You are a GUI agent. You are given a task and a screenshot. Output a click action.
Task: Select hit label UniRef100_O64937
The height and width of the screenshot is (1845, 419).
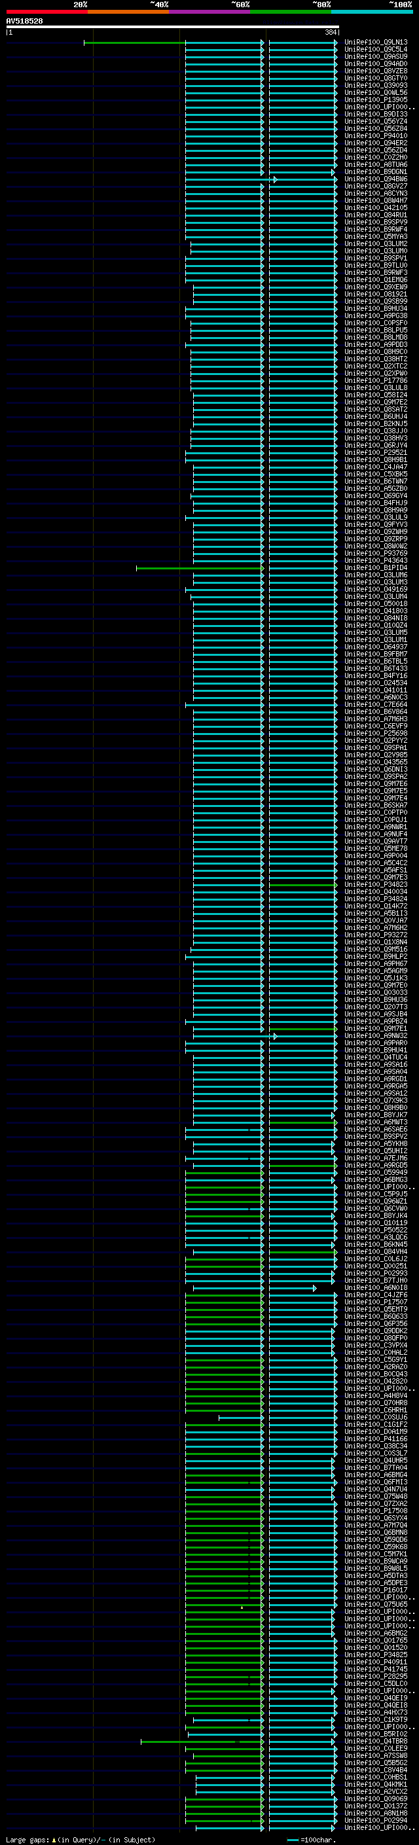pos(375,647)
